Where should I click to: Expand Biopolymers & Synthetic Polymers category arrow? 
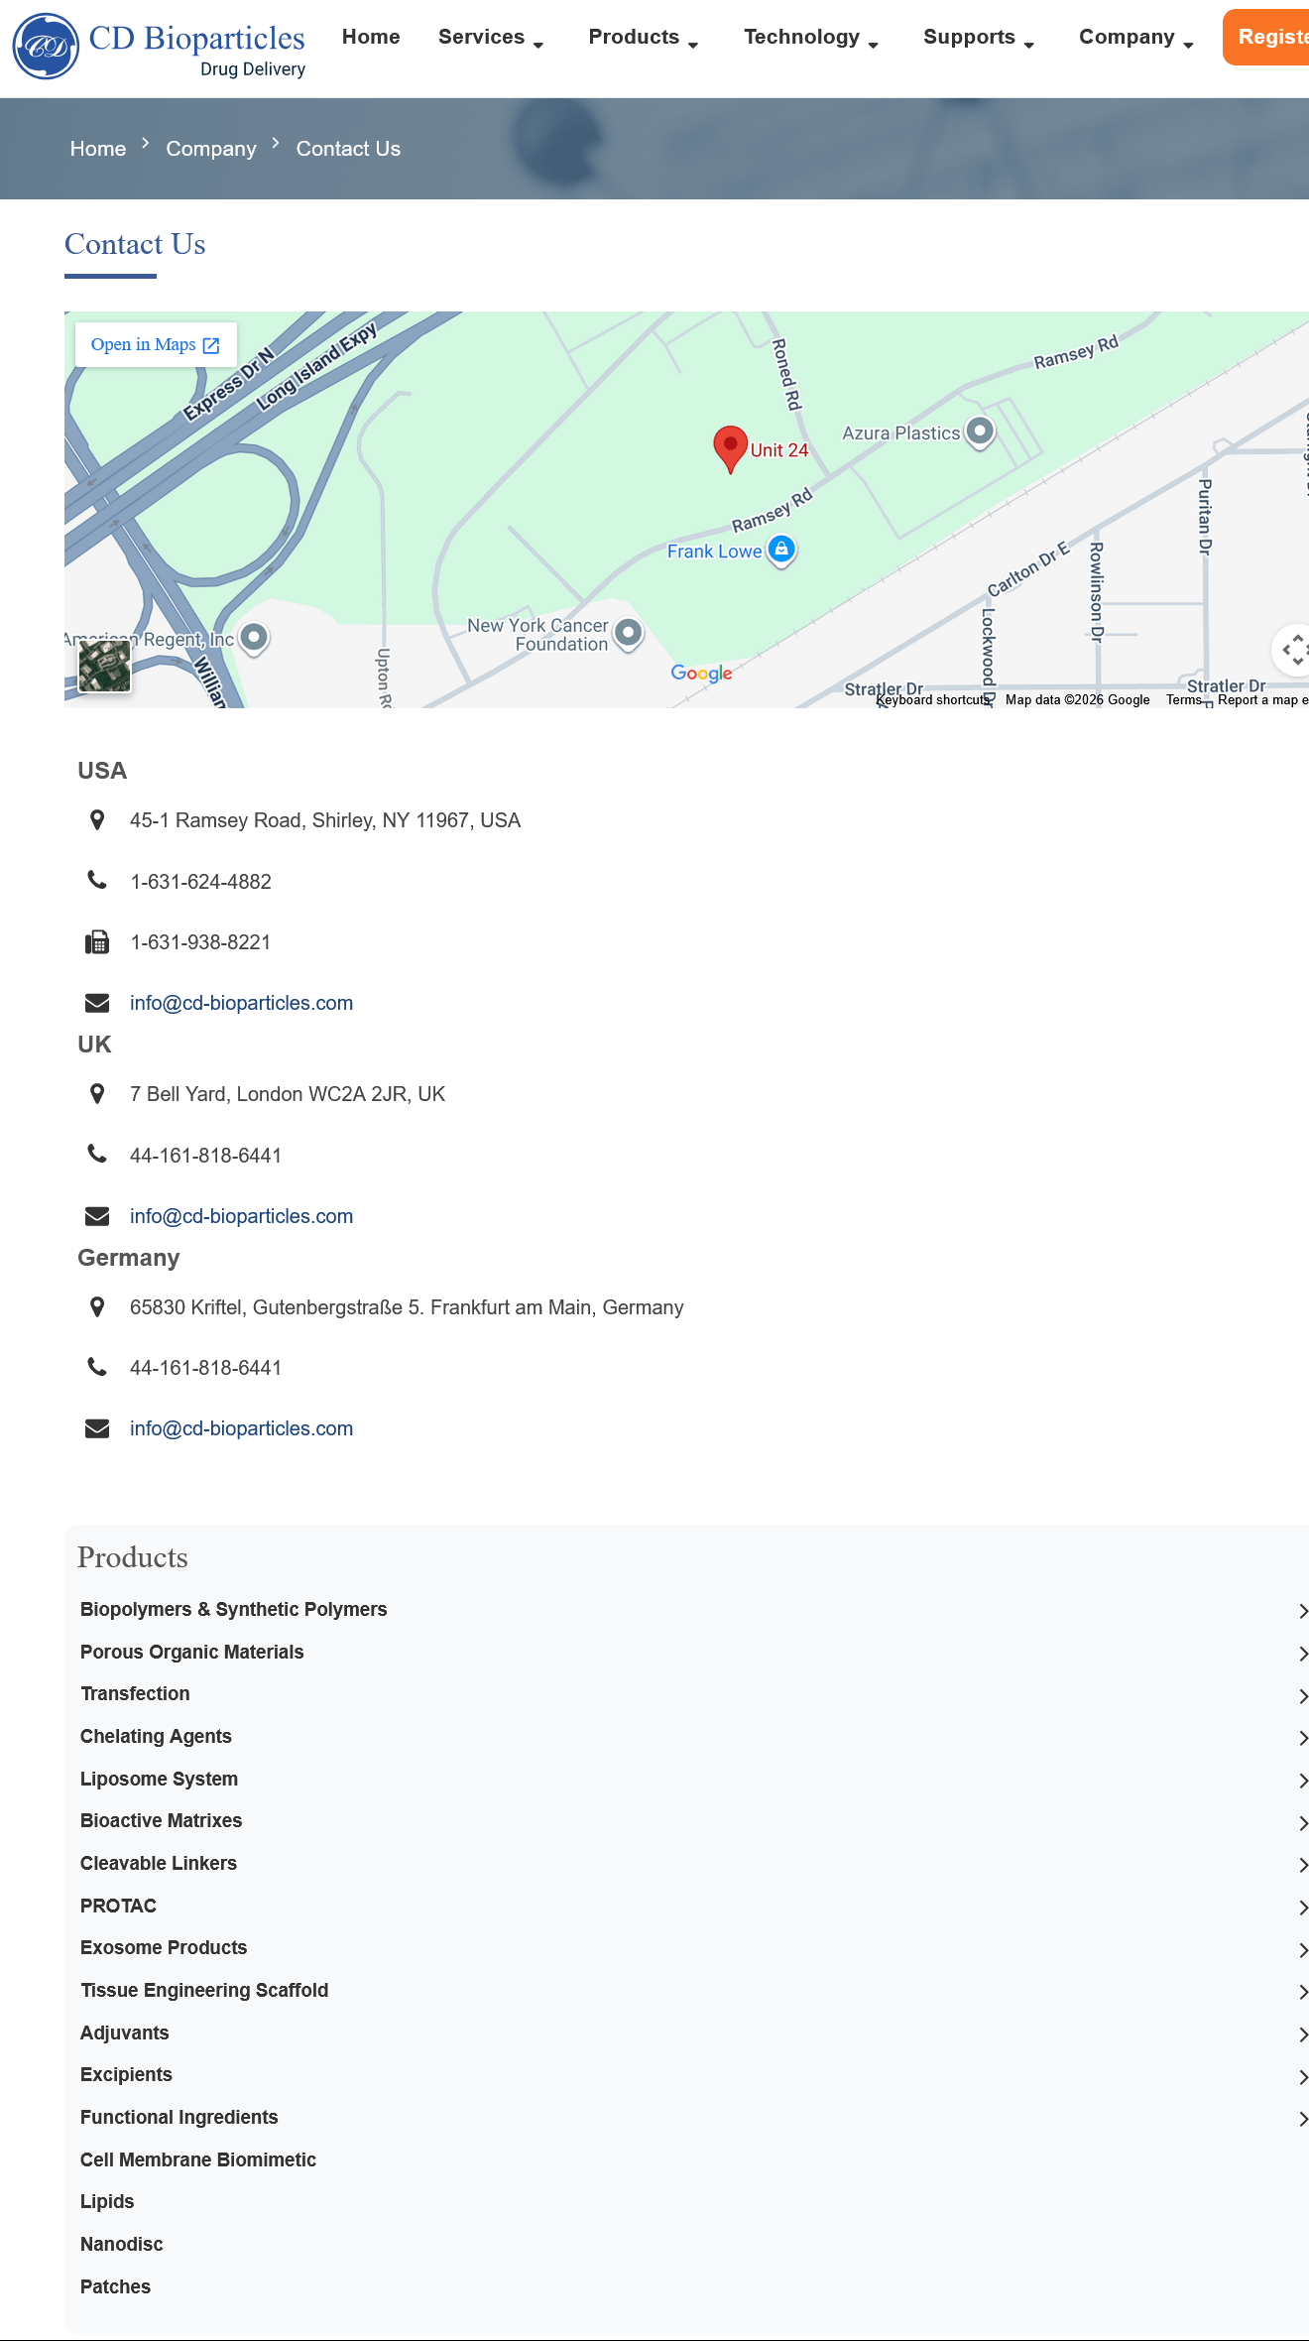tap(1302, 1611)
